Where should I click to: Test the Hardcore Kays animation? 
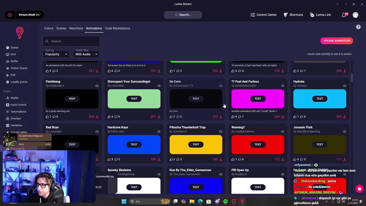click(x=134, y=144)
